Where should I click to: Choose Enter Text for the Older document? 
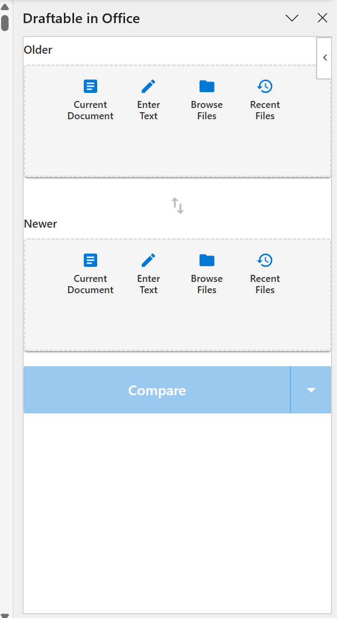(x=148, y=99)
